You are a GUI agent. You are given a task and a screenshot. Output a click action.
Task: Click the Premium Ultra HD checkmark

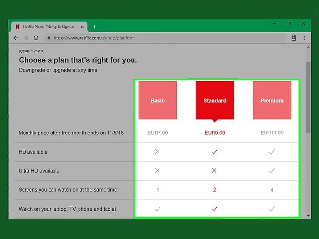tap(272, 171)
